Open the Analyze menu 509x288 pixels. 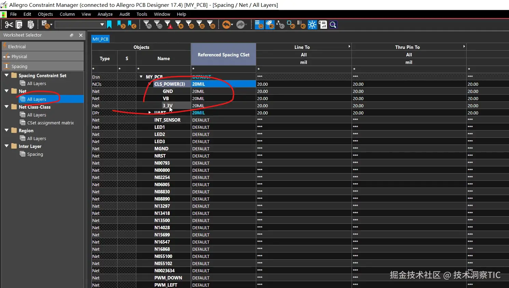coord(105,14)
